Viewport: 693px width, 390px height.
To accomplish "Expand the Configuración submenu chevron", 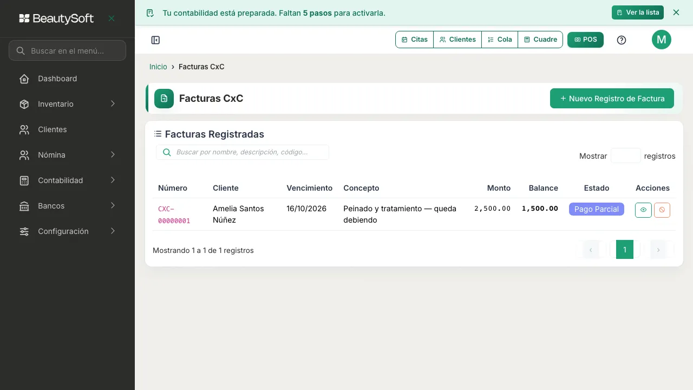I will click(113, 231).
